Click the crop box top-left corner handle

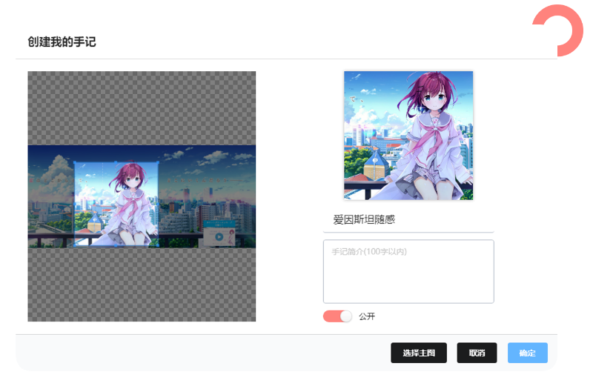[75, 162]
